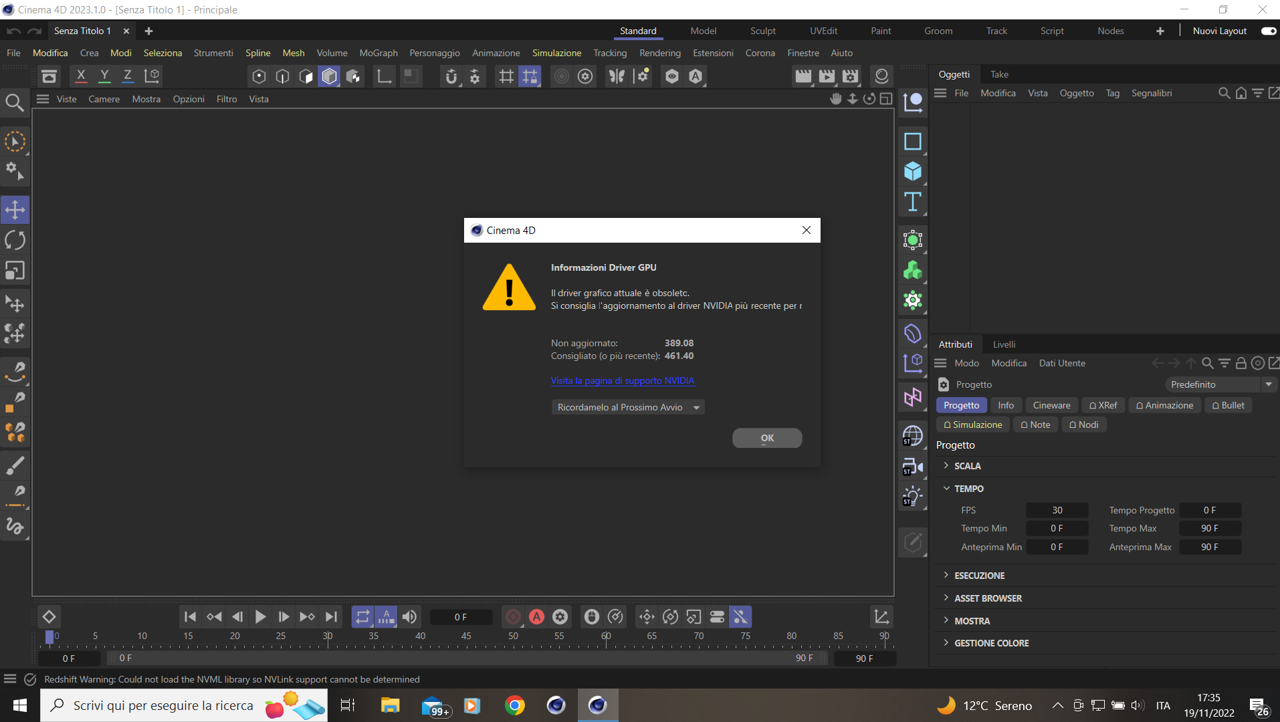Click the Brush paint tool icon
Image resolution: width=1280 pixels, height=722 pixels.
click(x=15, y=465)
